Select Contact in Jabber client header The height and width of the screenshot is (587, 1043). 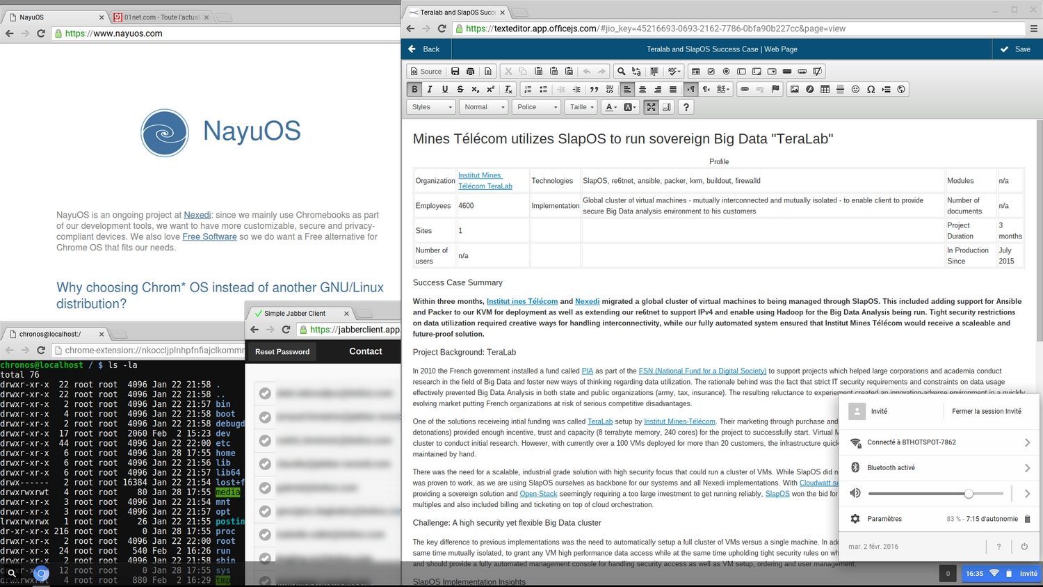tap(366, 351)
